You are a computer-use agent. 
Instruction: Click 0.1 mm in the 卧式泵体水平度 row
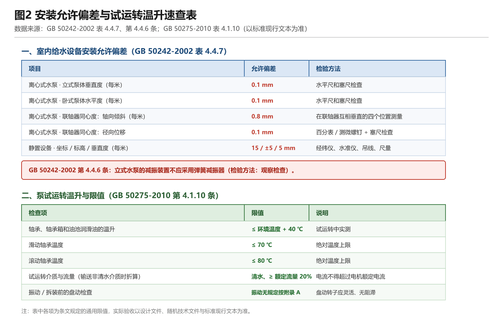(x=262, y=101)
